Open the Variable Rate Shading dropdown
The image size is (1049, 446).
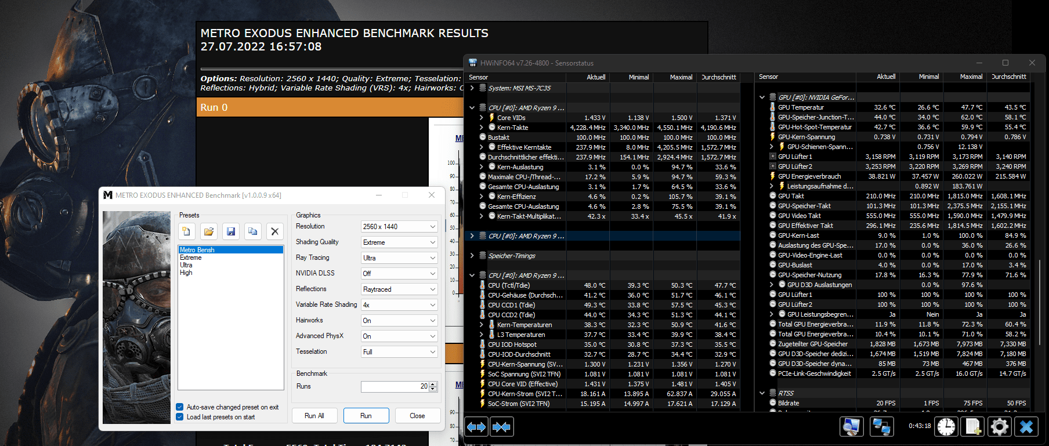(399, 305)
